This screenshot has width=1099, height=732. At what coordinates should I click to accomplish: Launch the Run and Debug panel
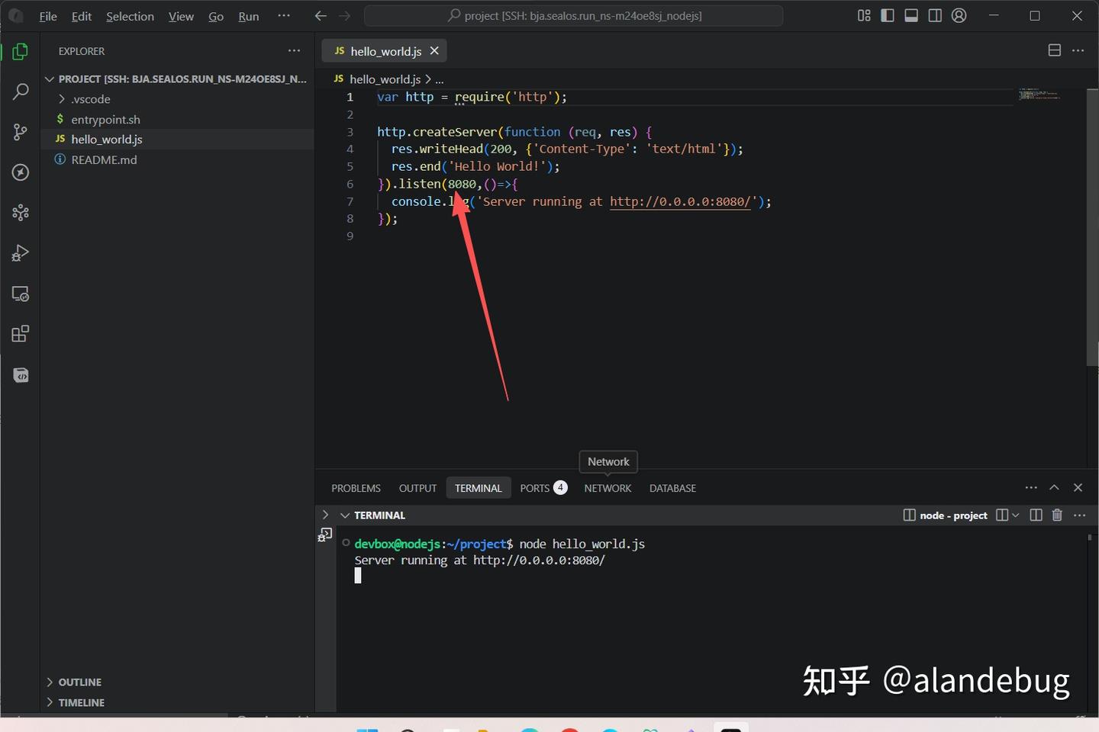[x=21, y=253]
